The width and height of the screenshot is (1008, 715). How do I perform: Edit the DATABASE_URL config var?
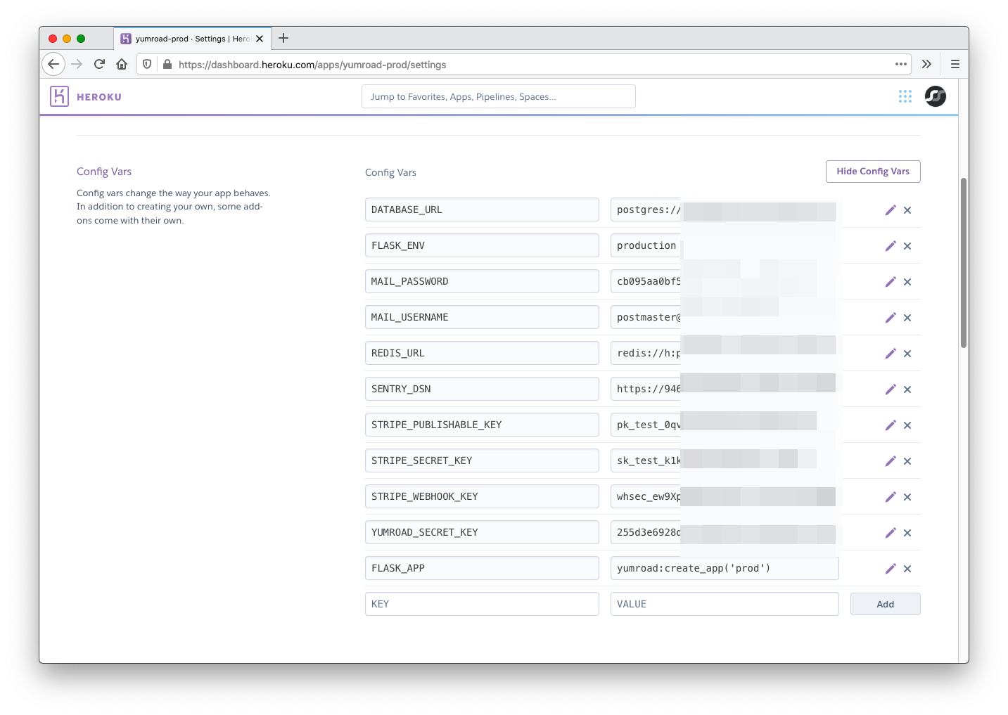pos(891,210)
